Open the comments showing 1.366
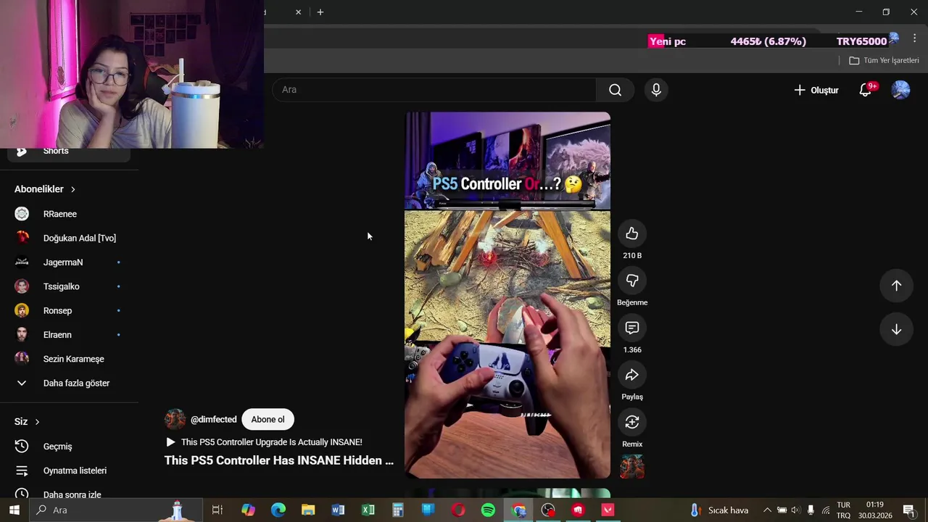The width and height of the screenshot is (928, 522). click(632, 328)
